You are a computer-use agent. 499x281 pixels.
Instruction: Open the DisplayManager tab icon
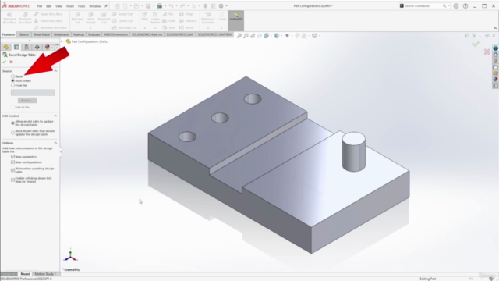point(47,47)
